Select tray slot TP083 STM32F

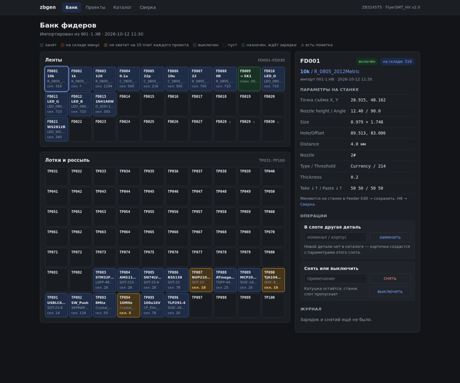[x=105, y=280]
